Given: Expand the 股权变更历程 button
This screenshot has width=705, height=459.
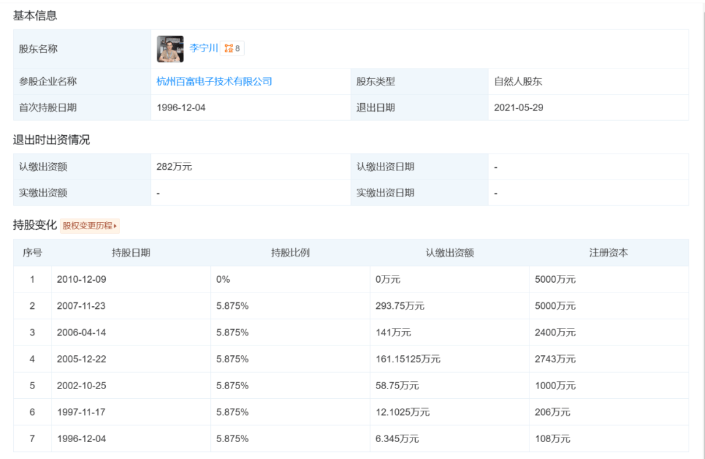Looking at the screenshot, I should point(90,226).
